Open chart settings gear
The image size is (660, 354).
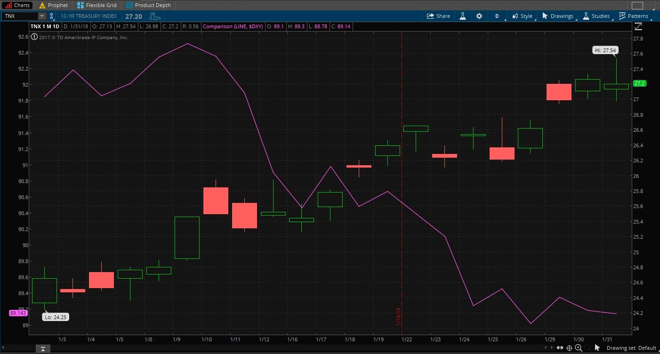tap(479, 16)
